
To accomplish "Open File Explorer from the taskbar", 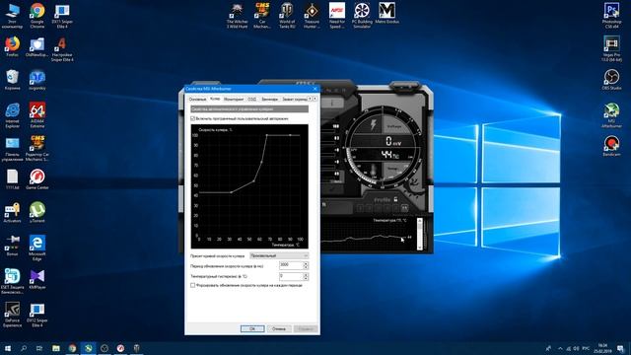I will [x=56, y=348].
